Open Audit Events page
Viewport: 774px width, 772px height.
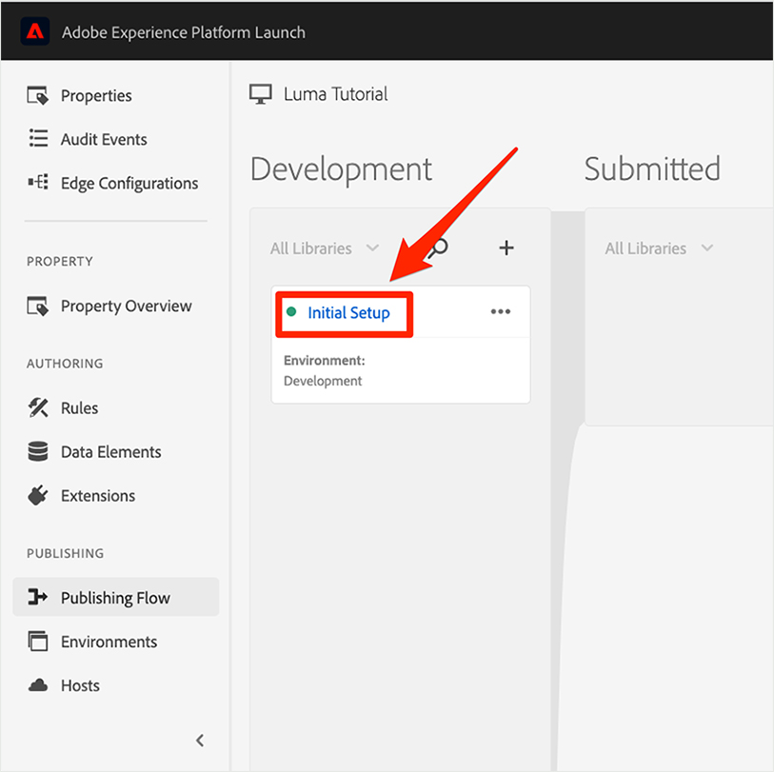[104, 139]
